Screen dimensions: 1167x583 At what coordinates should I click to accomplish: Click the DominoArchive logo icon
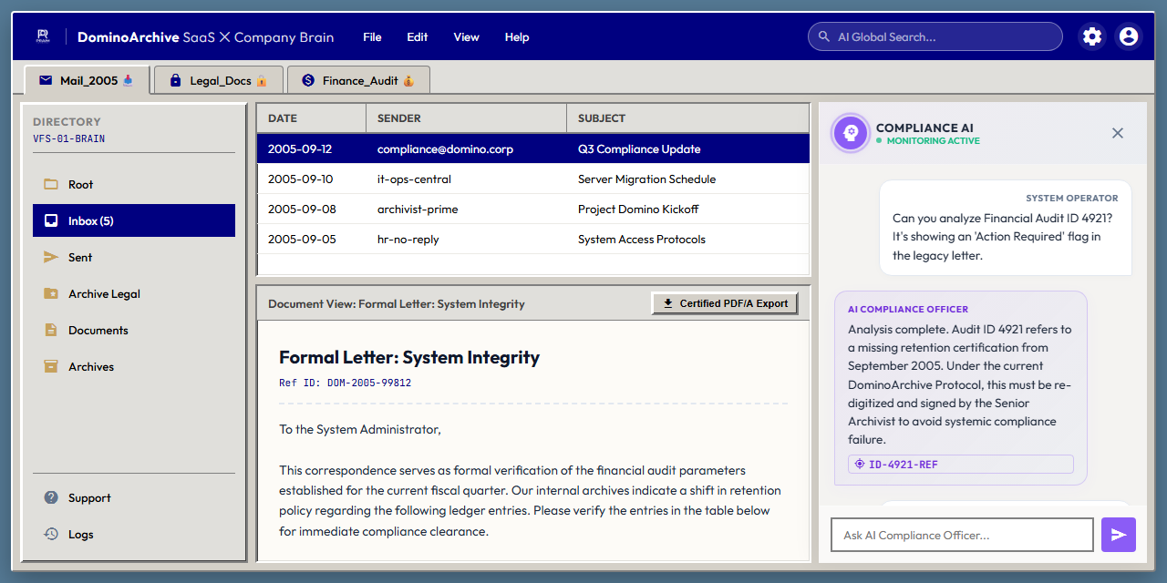(x=43, y=36)
